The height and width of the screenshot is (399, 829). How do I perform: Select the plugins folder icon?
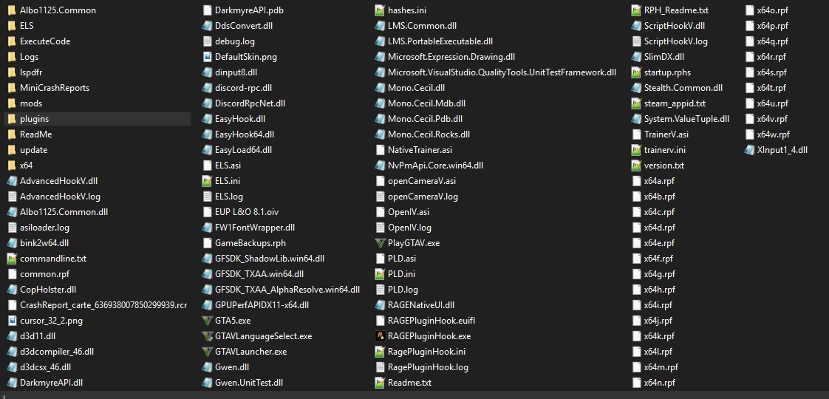coord(12,119)
